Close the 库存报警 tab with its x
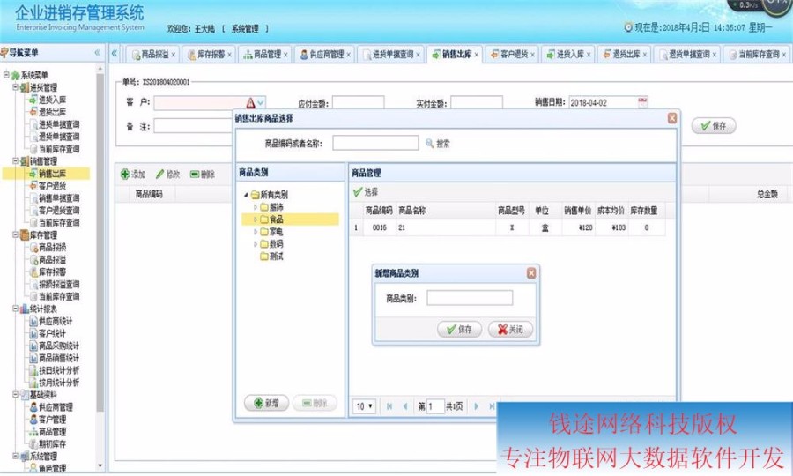Screen dimensions: 793x476 [x=229, y=55]
